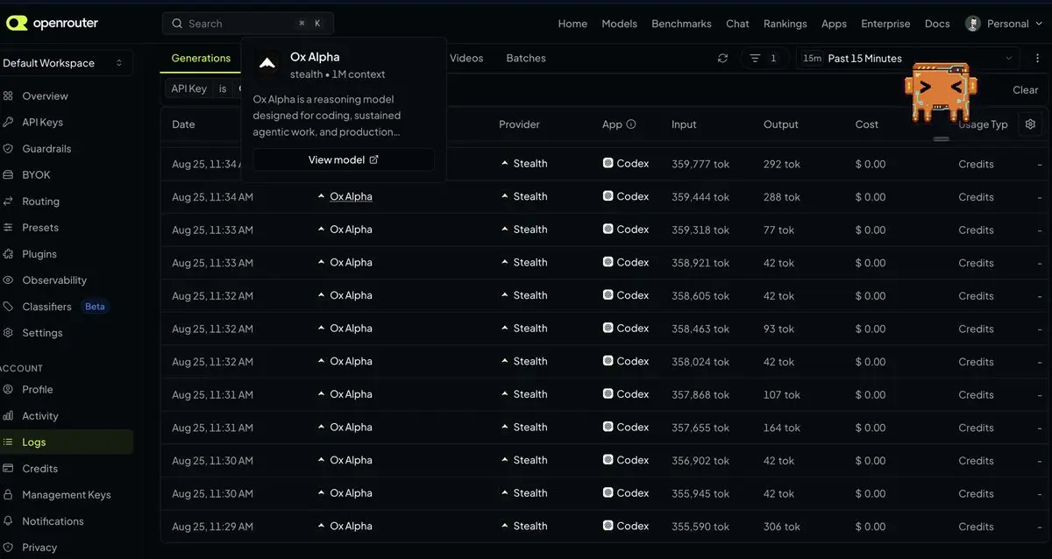Click the 356,902 tok input cell
The width and height of the screenshot is (1052, 559).
pos(700,461)
